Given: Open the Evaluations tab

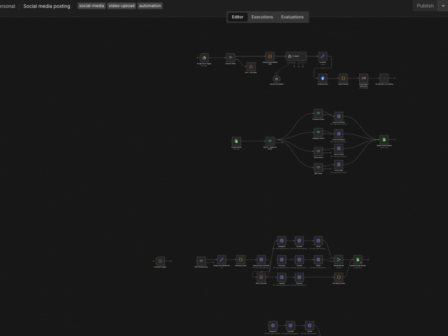Looking at the screenshot, I should pyautogui.click(x=292, y=17).
